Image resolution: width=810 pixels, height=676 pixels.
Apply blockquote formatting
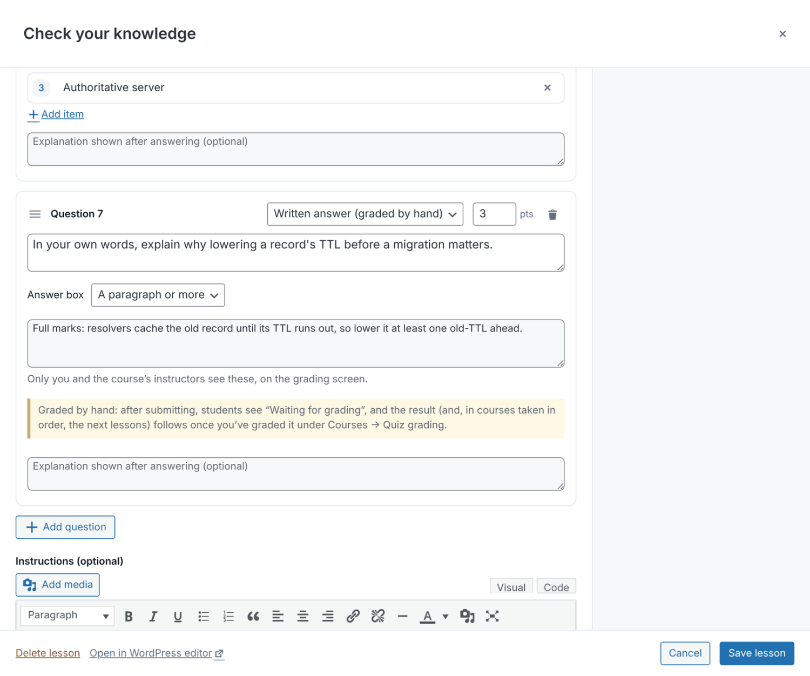coord(253,616)
